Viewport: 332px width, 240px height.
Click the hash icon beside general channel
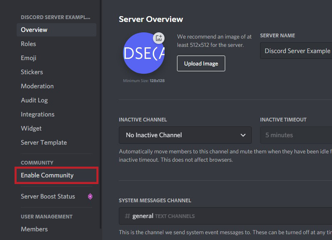127,216
